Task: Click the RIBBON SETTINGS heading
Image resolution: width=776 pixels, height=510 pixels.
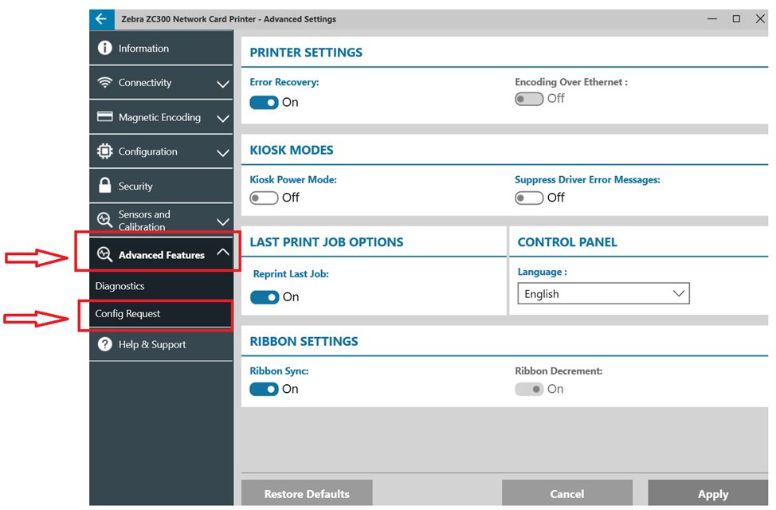Action: click(304, 342)
